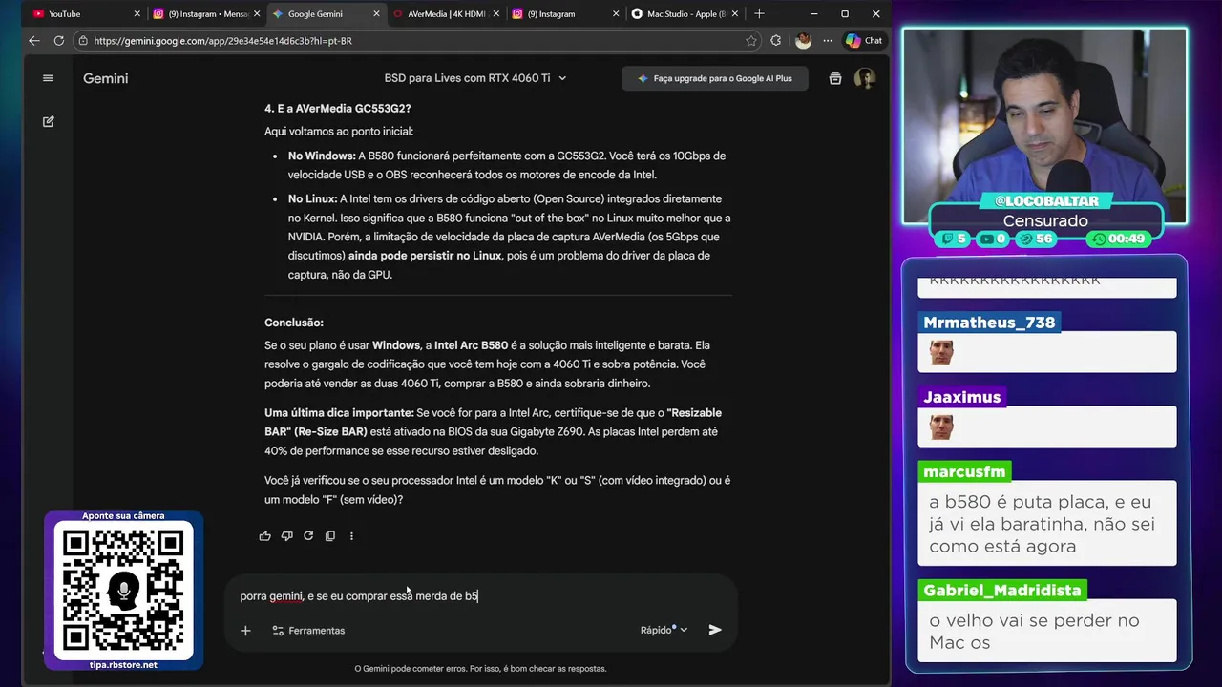Close the Mac Studio tab
The image size is (1222, 687).
(x=736, y=14)
